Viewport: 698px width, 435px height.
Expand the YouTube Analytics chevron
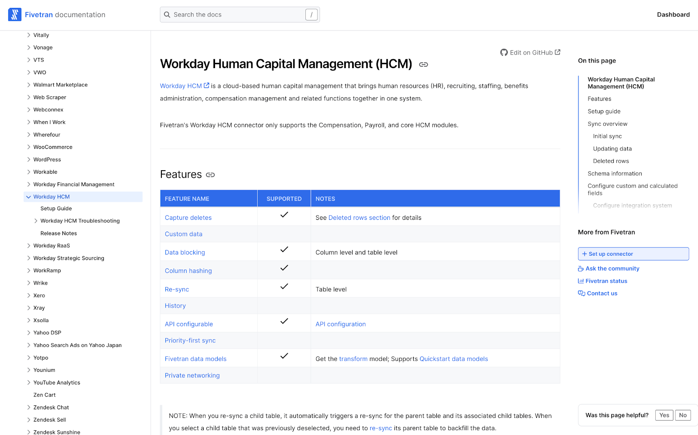[x=29, y=383]
